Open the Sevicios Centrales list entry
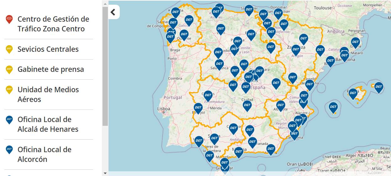 48,49
